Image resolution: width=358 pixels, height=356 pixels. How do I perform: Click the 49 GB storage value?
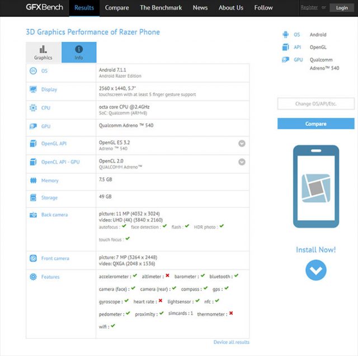point(105,196)
